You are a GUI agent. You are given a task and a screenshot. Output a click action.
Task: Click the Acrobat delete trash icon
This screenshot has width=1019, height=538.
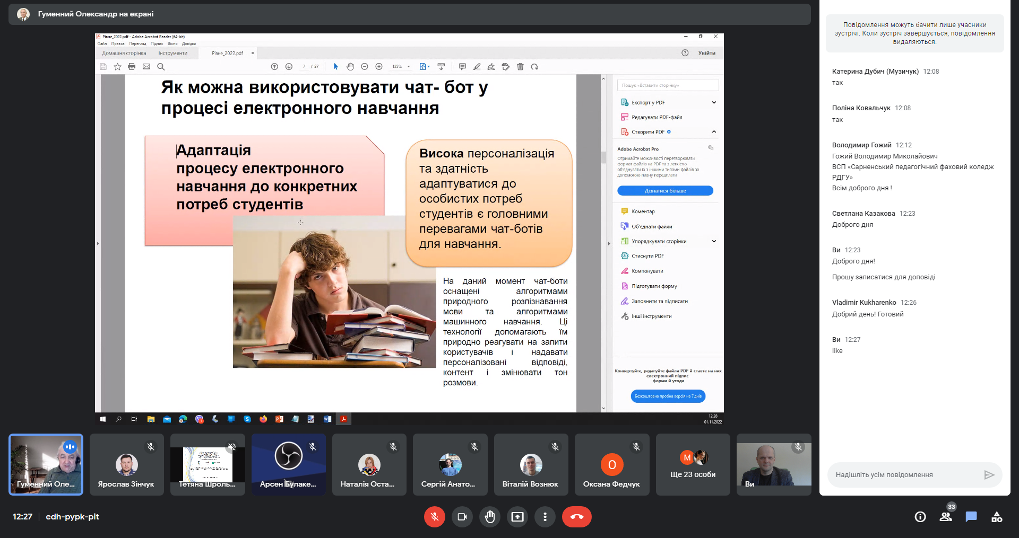tap(520, 67)
